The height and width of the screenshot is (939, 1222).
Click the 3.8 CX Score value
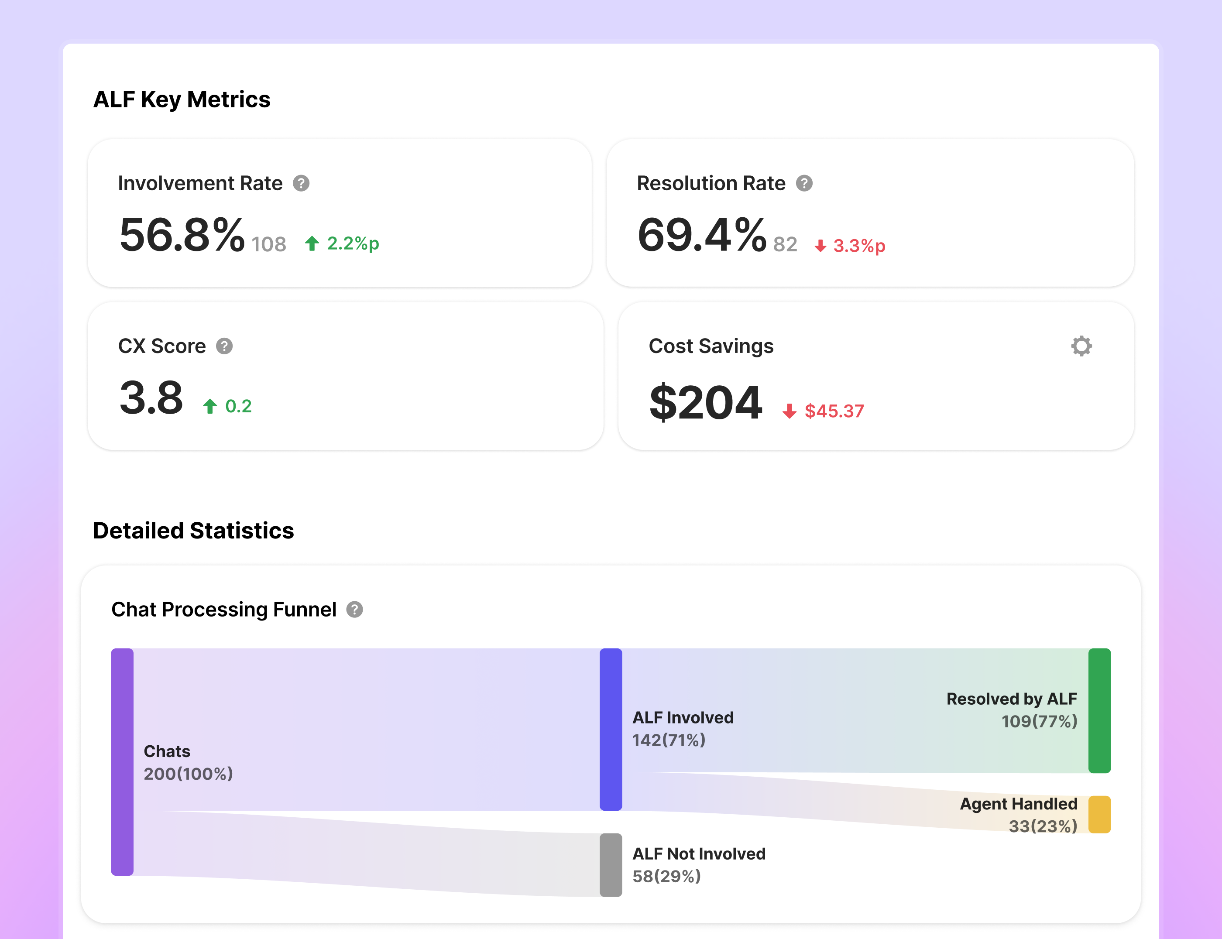151,398
